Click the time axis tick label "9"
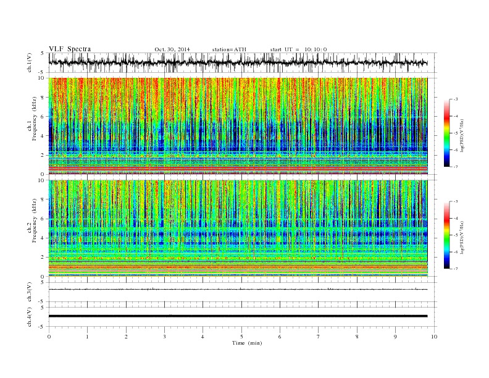489x378 pixels. (x=395, y=337)
